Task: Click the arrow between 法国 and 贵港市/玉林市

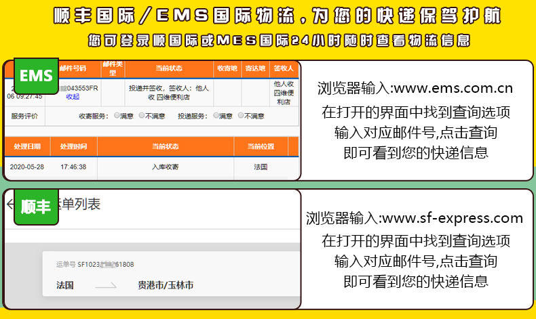Action: [106, 286]
